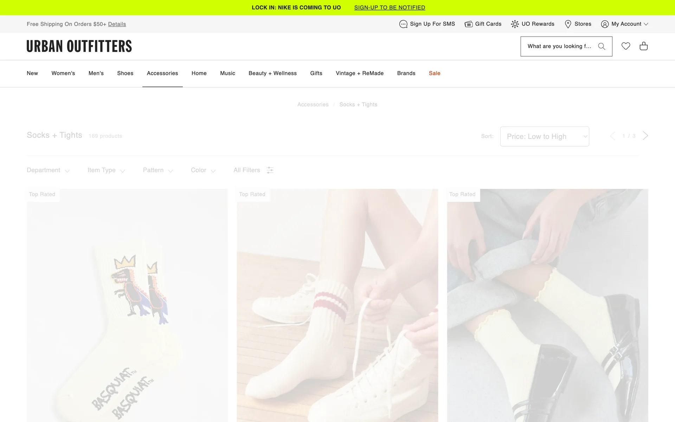This screenshot has height=422, width=675.
Task: Click the search magnifier icon
Action: 602,46
